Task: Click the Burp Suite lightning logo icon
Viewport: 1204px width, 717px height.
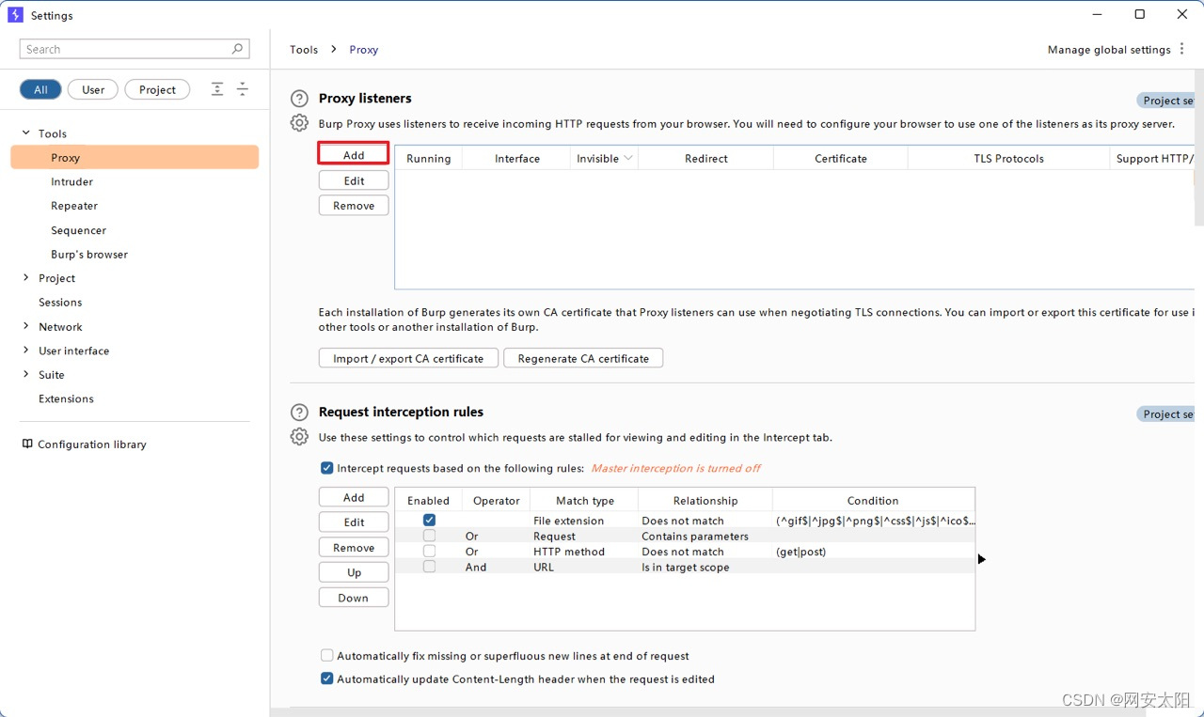Action: point(15,15)
